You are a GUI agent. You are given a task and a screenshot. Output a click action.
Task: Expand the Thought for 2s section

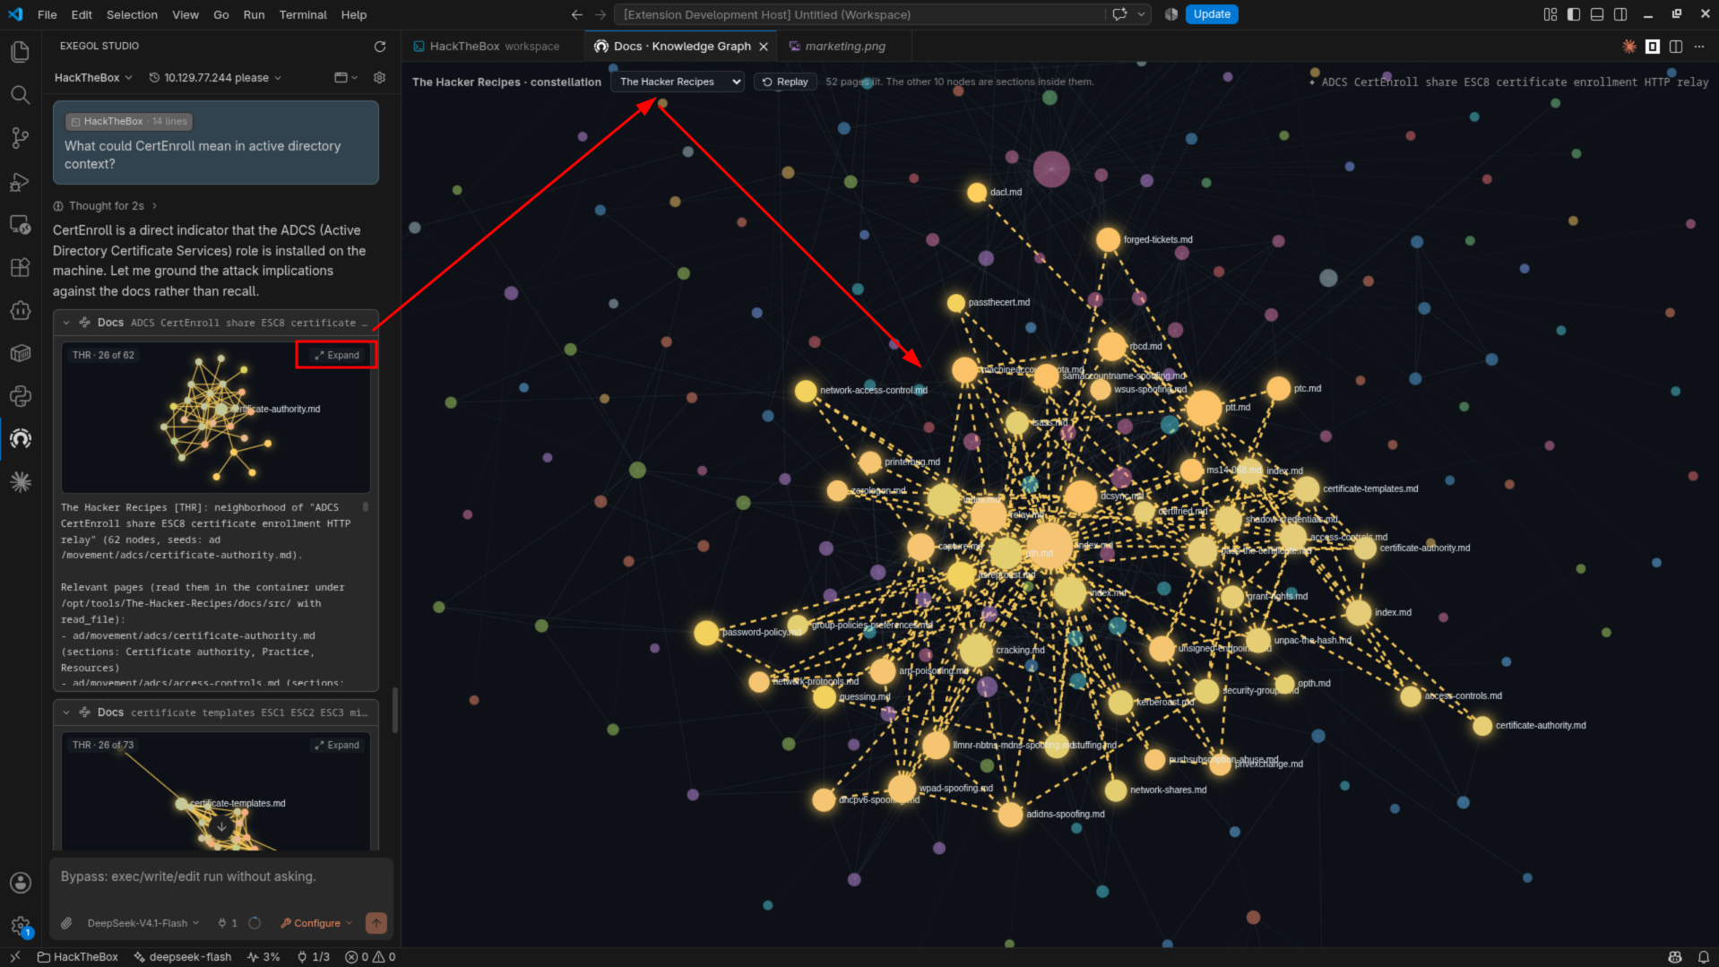pos(105,206)
